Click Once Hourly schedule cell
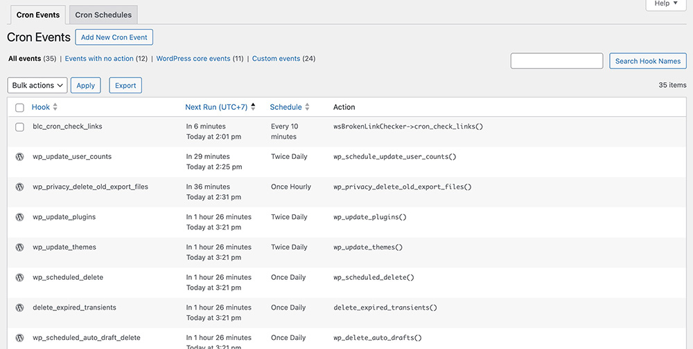 [291, 187]
